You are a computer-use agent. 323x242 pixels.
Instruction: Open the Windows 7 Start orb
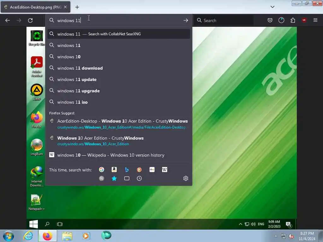pyautogui.click(x=9, y=236)
